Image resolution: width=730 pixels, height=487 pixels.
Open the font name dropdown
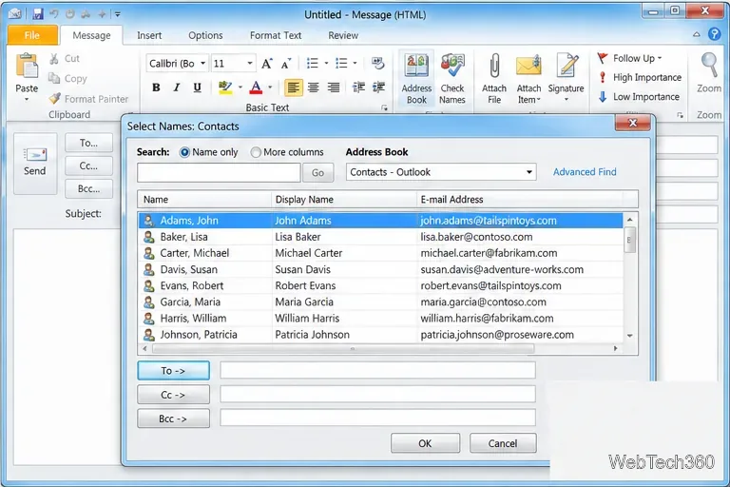click(203, 64)
